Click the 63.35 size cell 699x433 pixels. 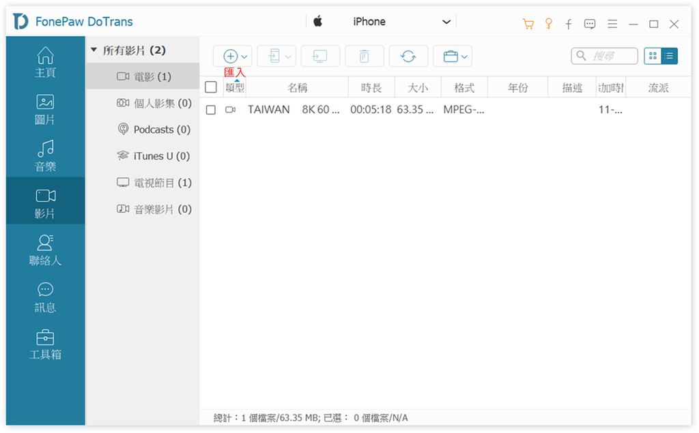click(x=416, y=110)
